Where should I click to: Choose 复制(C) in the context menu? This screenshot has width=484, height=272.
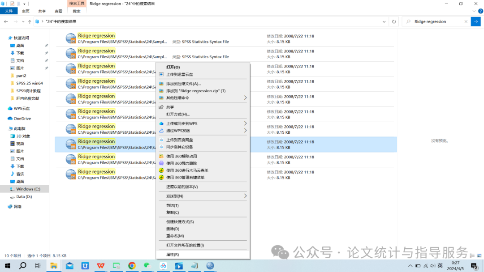203,212
